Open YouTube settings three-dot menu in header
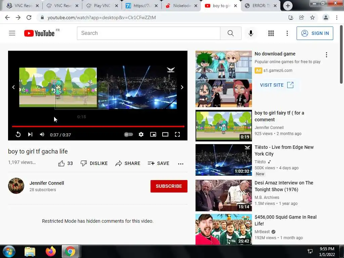 [287, 33]
